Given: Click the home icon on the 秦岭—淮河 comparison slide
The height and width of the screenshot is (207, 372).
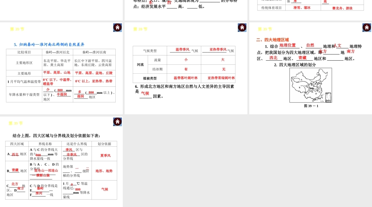Looking at the screenshot, I should click(118, 28).
